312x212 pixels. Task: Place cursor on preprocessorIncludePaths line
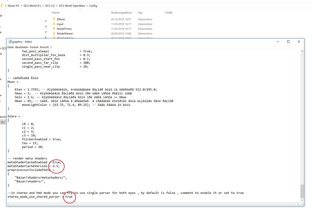pos(31,170)
